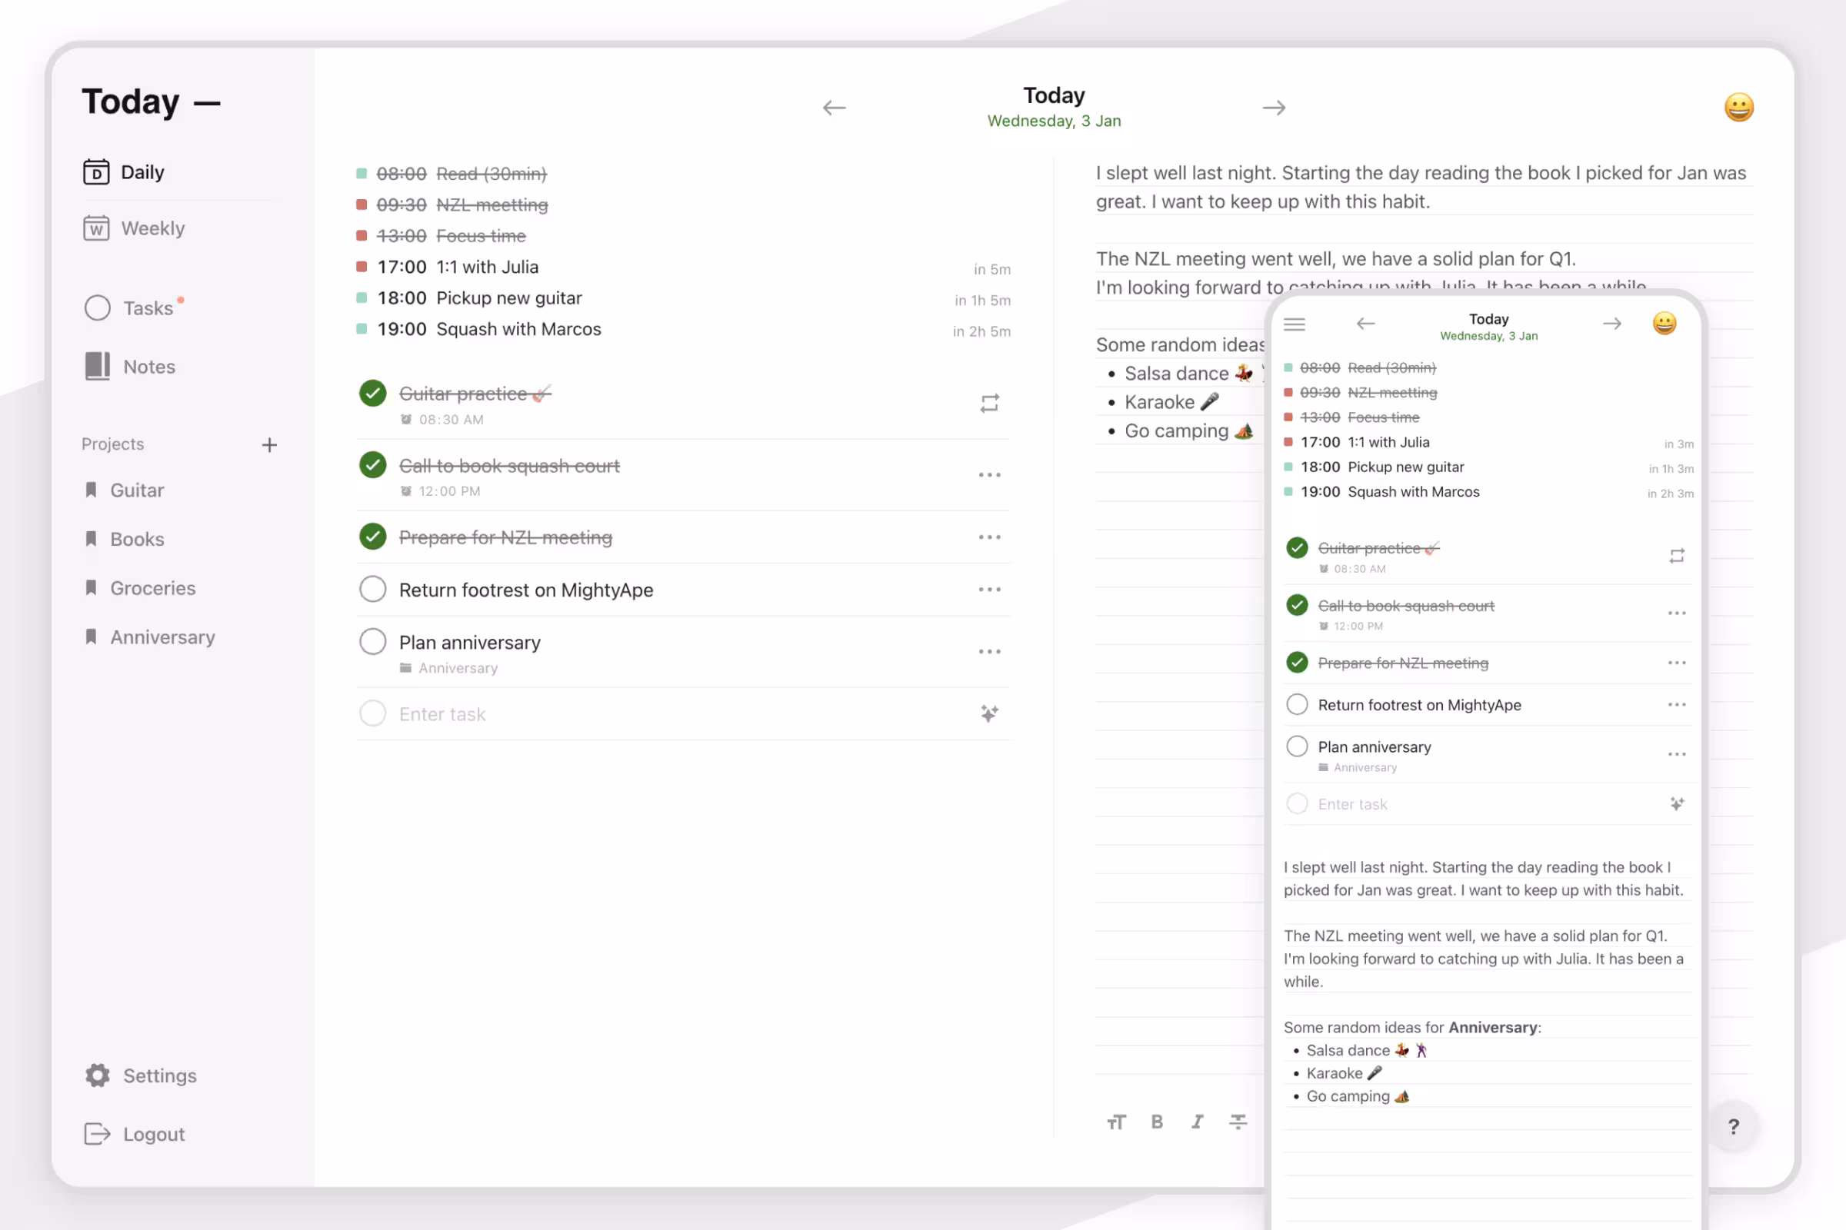This screenshot has width=1846, height=1230.
Task: Add a new project with plus icon
Action: [269, 445]
